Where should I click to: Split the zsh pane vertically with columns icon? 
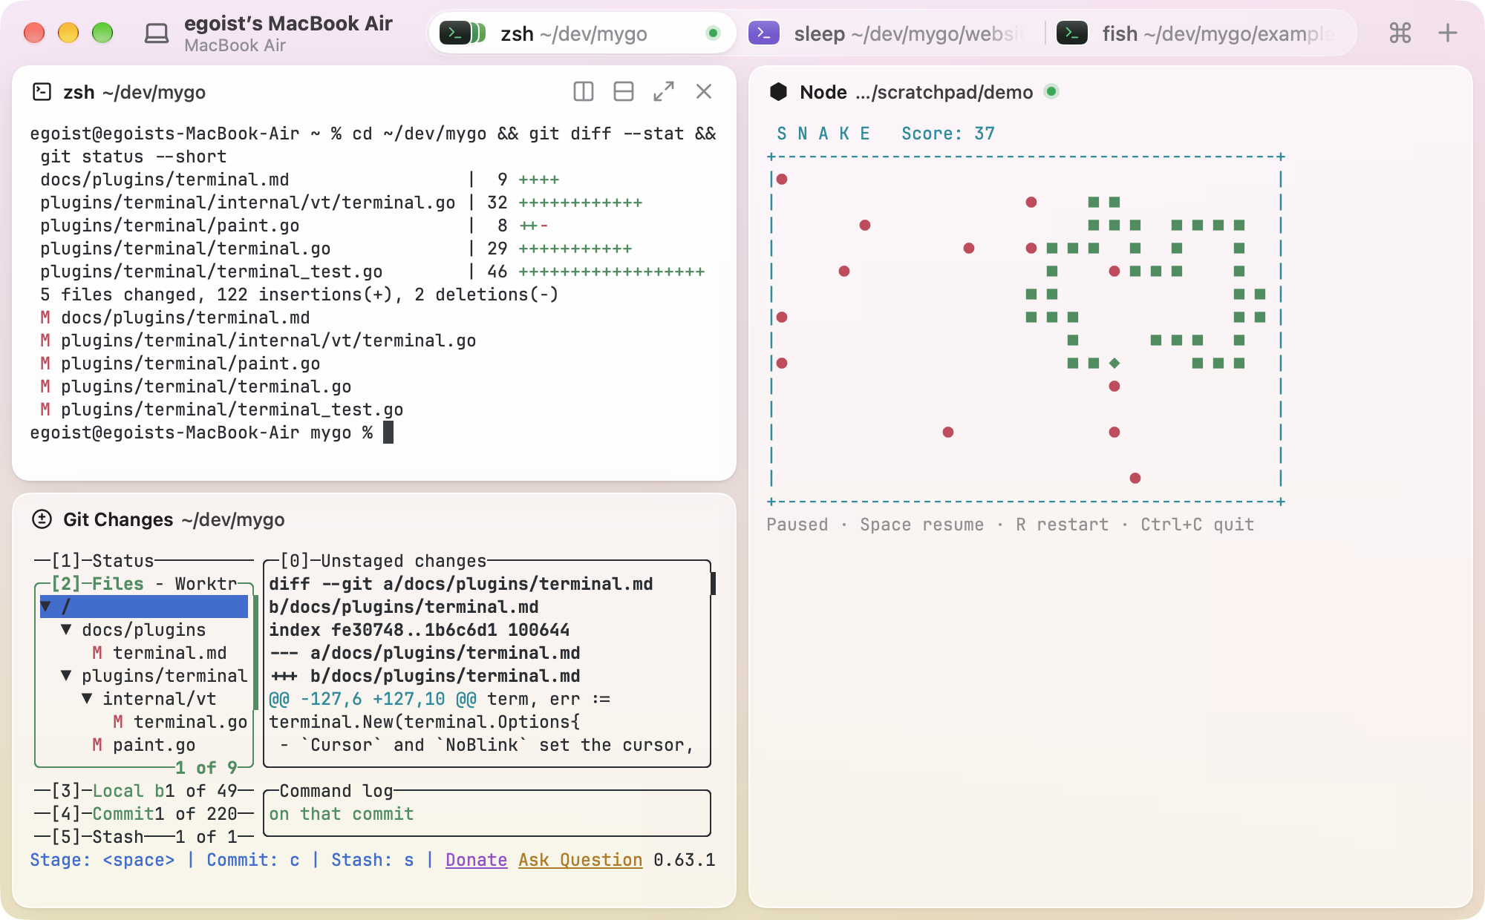584,91
